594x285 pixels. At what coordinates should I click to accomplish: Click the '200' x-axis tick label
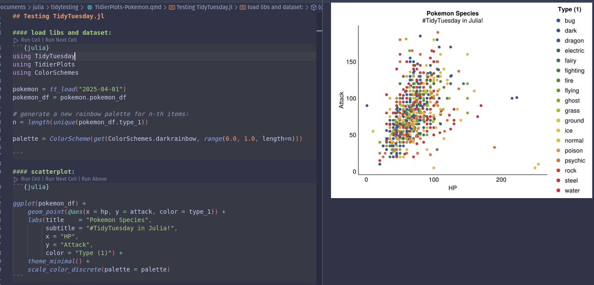[x=501, y=180]
